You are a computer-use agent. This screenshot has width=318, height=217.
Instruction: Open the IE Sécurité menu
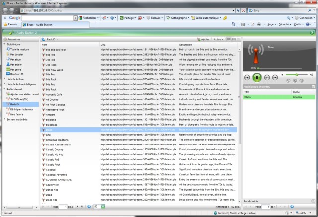[x=285, y=24]
